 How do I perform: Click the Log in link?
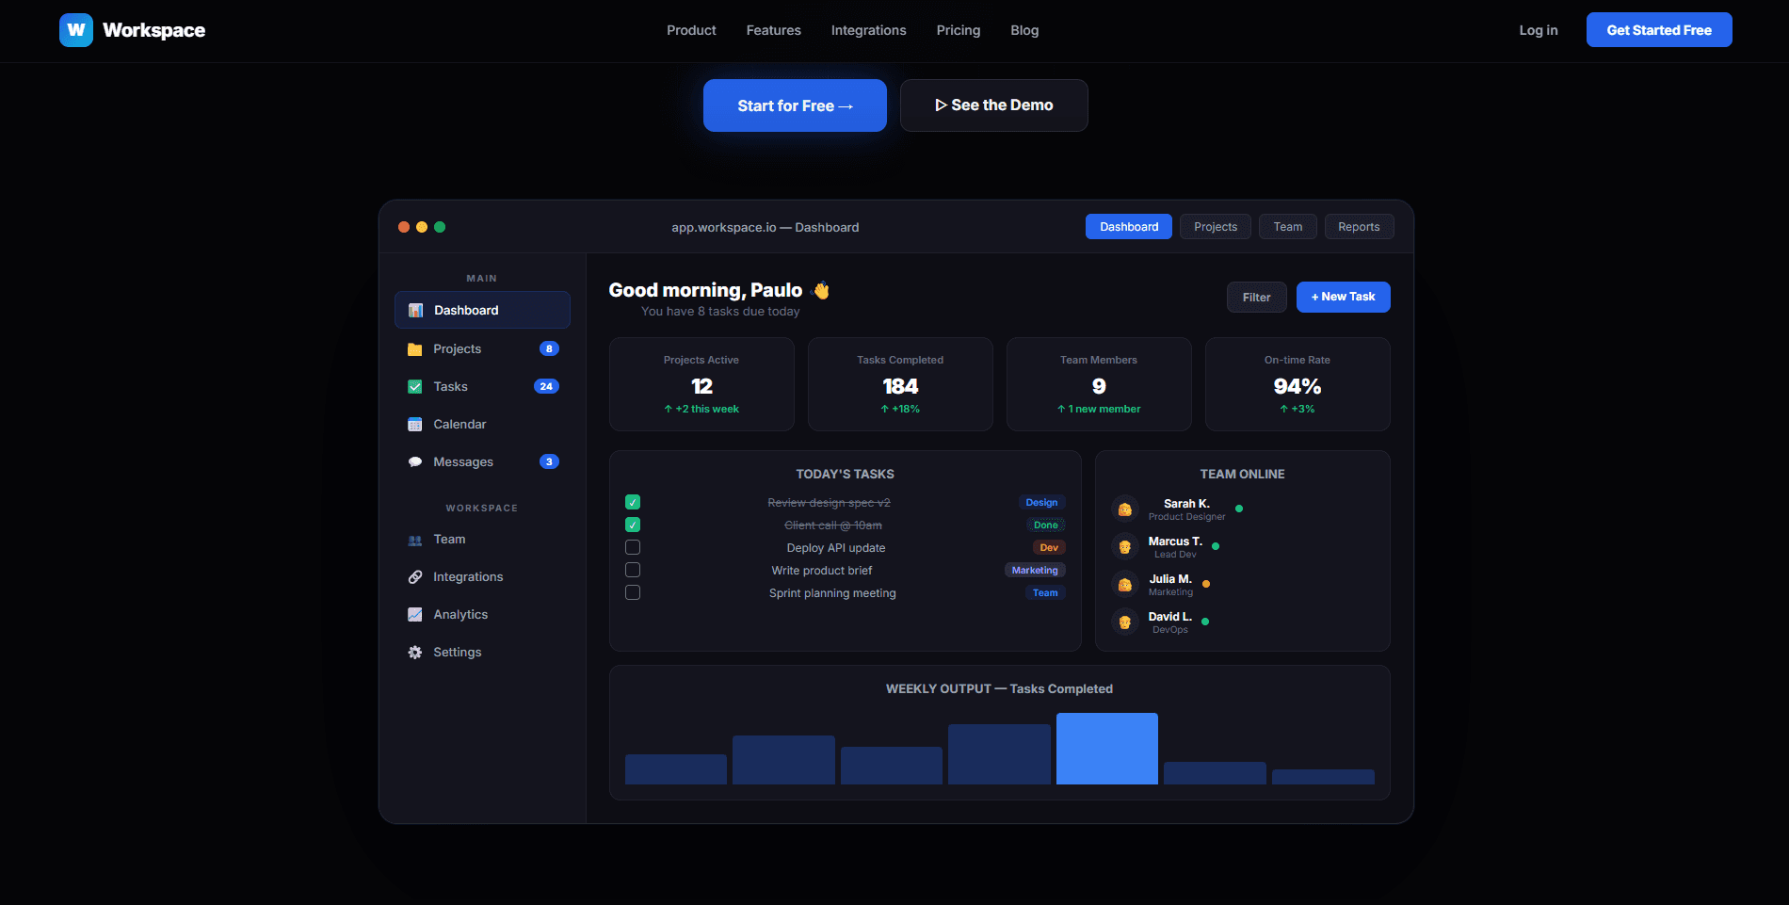(1539, 30)
